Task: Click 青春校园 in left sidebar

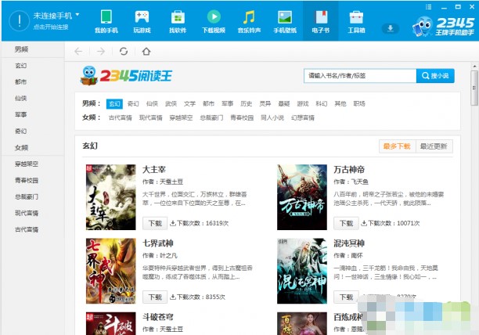Action: (x=27, y=181)
